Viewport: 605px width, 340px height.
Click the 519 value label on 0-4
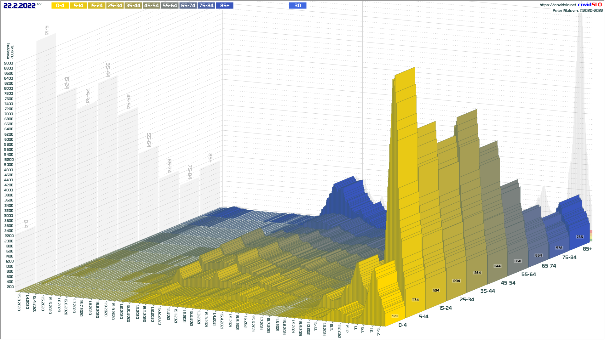click(395, 316)
